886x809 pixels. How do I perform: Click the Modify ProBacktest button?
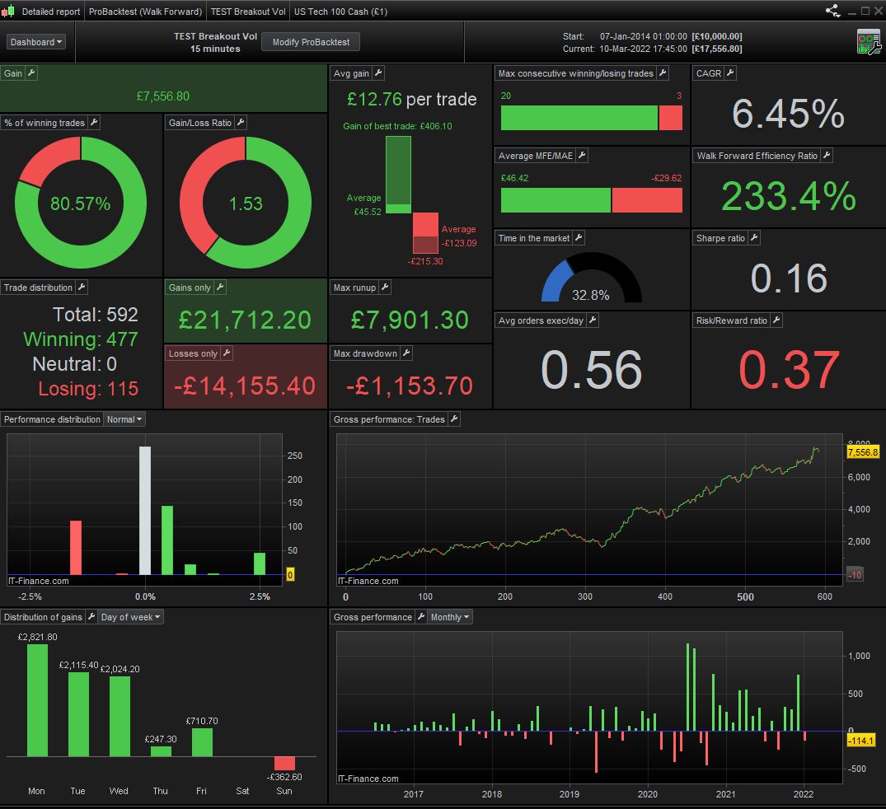[311, 42]
